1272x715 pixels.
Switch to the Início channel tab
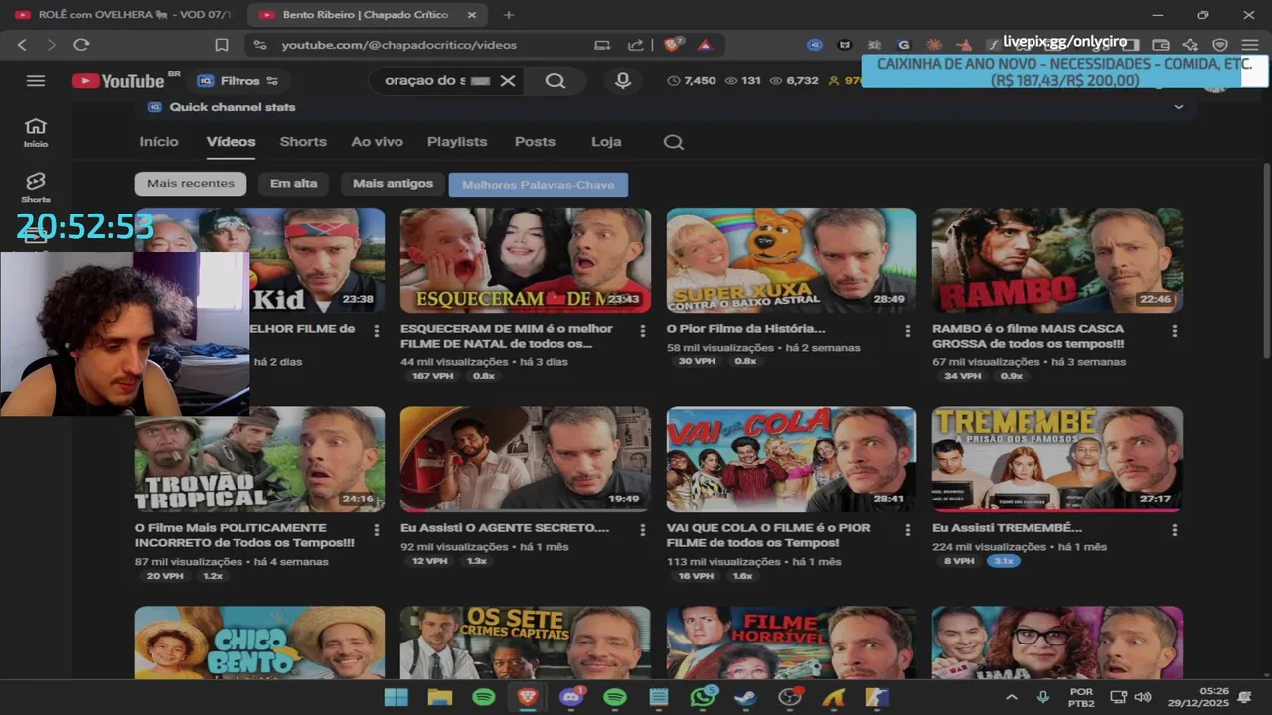(159, 142)
